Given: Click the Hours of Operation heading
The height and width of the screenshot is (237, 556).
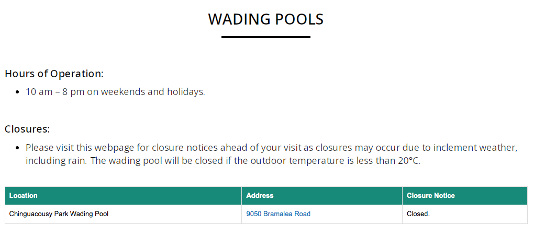Looking at the screenshot, I should tap(54, 74).
